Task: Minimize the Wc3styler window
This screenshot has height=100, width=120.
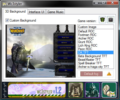Action: tap(96, 2)
